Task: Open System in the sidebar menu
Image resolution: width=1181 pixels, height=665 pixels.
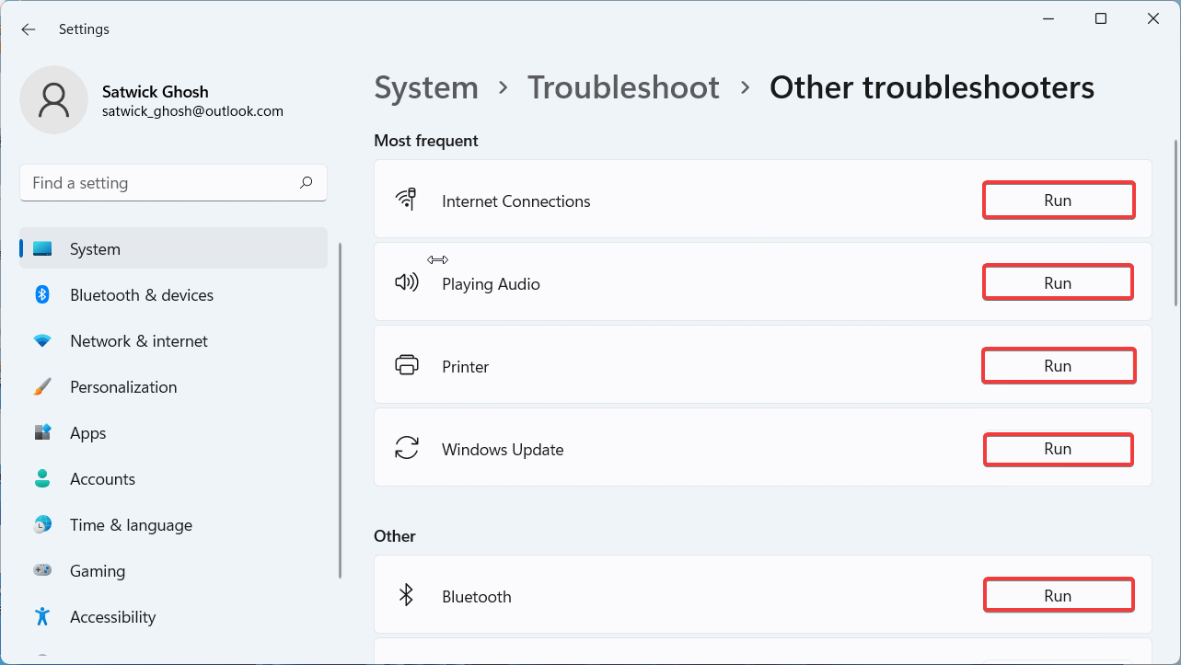Action: pyautogui.click(x=173, y=248)
